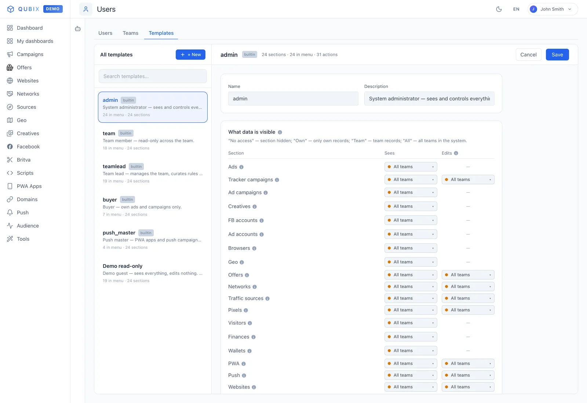
Task: Click info icon next to Tracker campaigns
Action: [277, 180]
